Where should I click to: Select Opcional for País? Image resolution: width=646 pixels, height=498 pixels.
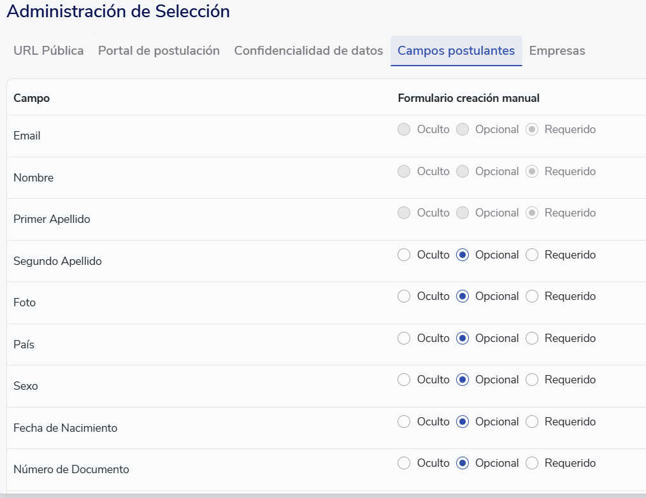click(463, 338)
